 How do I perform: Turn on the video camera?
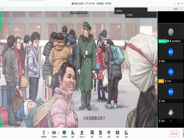pos(54,132)
